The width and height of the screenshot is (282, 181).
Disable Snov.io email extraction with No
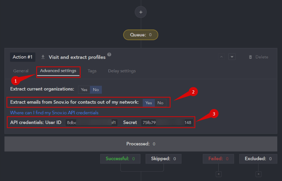coord(160,103)
